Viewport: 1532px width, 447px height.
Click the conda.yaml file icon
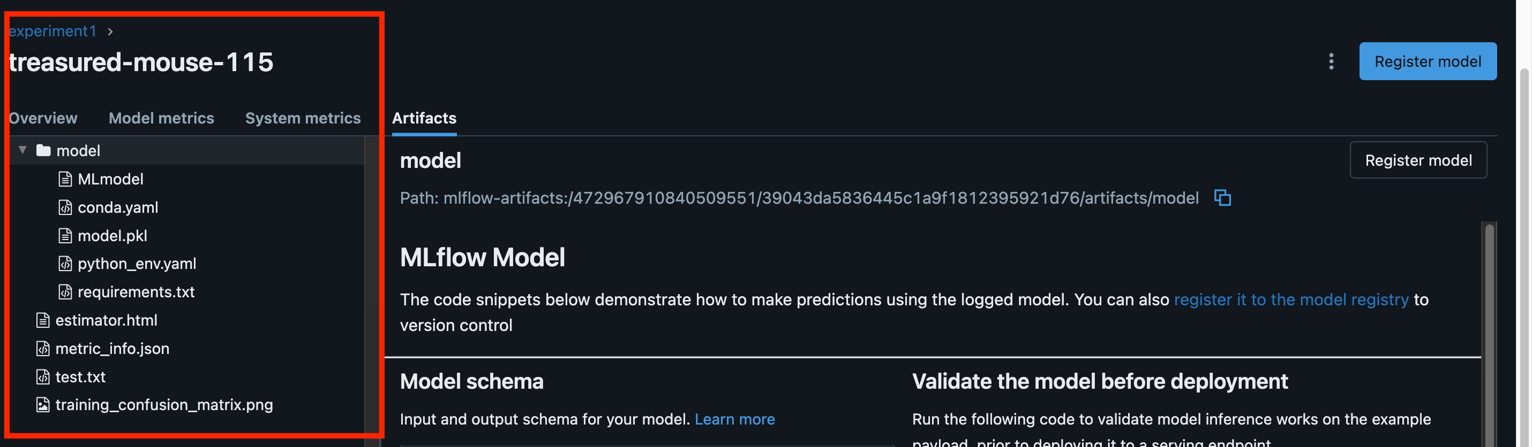[x=65, y=207]
